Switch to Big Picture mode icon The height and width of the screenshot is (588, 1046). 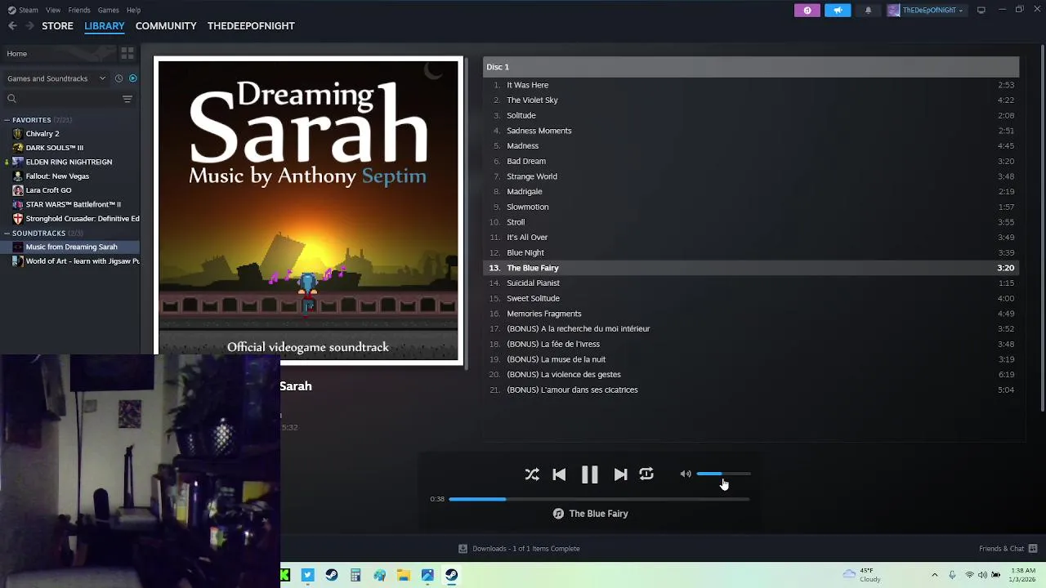[981, 10]
